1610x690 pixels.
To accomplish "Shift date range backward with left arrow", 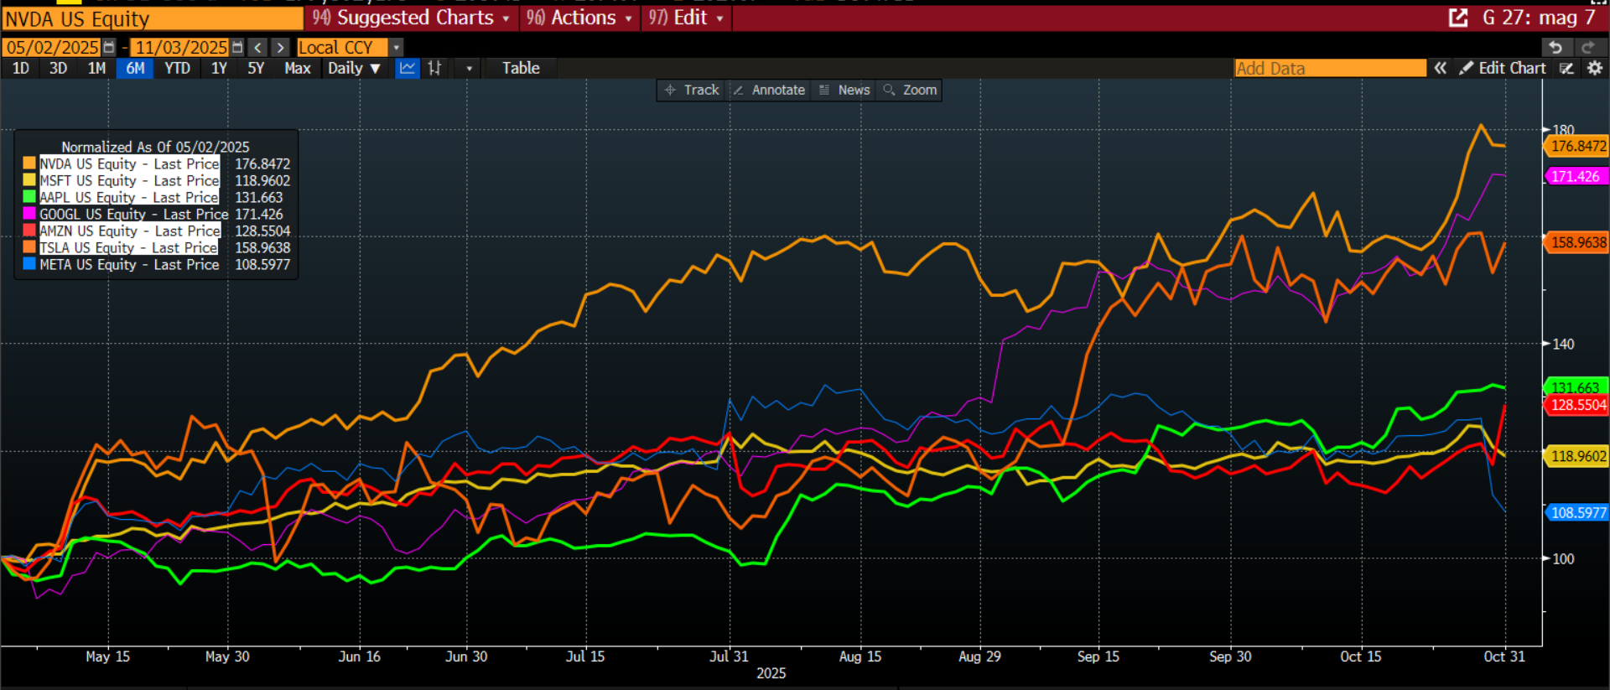I will coord(258,48).
